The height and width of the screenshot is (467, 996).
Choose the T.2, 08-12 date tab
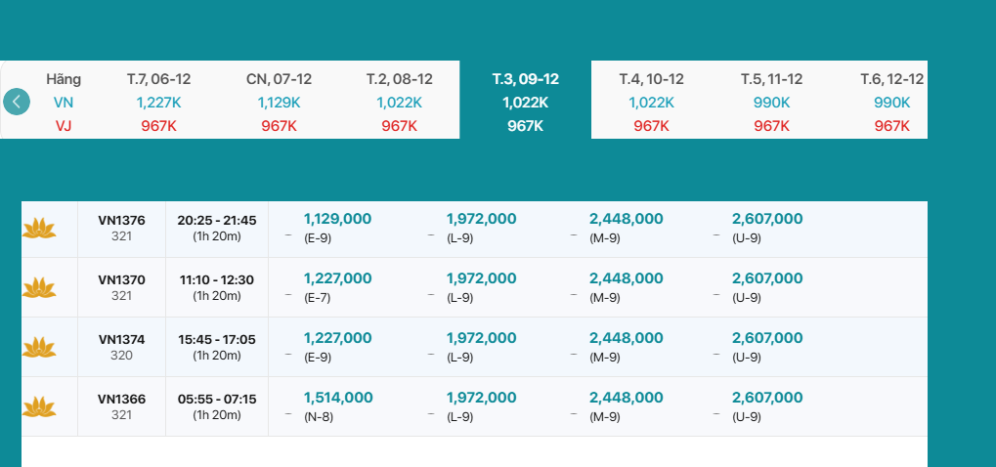click(x=399, y=102)
